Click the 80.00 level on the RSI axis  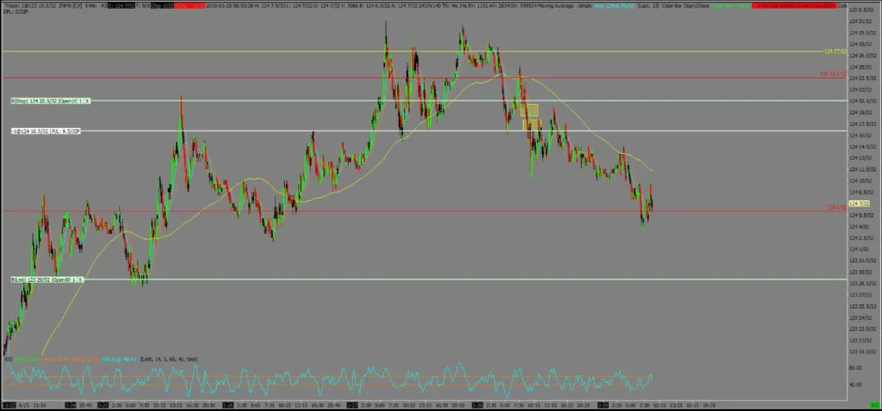(855, 368)
